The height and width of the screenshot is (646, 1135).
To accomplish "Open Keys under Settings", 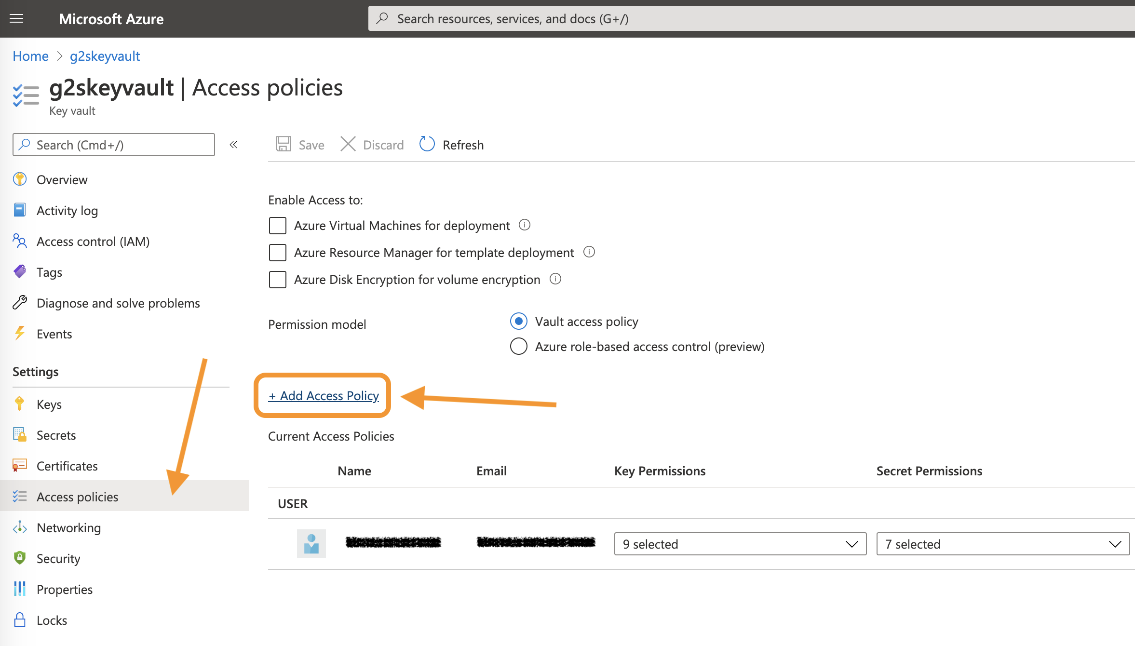I will point(49,404).
